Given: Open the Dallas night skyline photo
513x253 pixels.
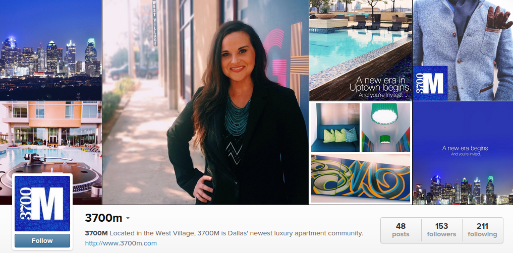Looking at the screenshot, I should 51,50.
